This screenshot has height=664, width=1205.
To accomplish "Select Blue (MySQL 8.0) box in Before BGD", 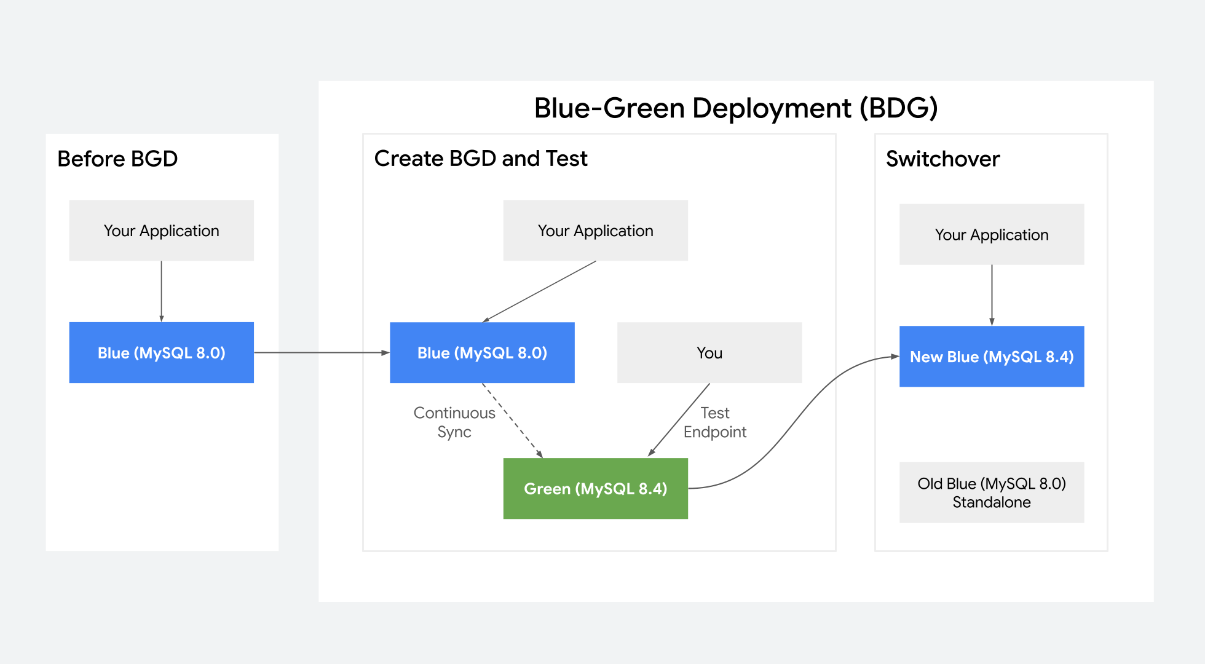I will tap(162, 353).
